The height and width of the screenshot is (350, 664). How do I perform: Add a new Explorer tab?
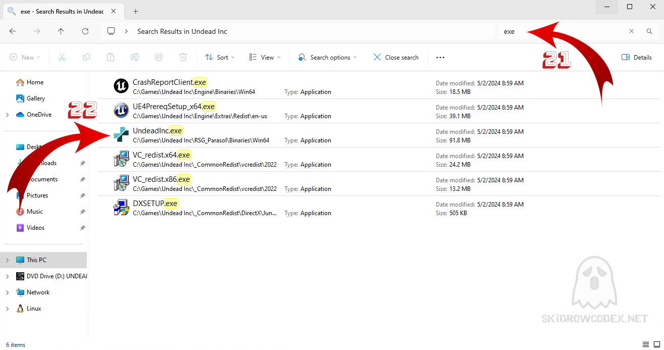click(135, 11)
